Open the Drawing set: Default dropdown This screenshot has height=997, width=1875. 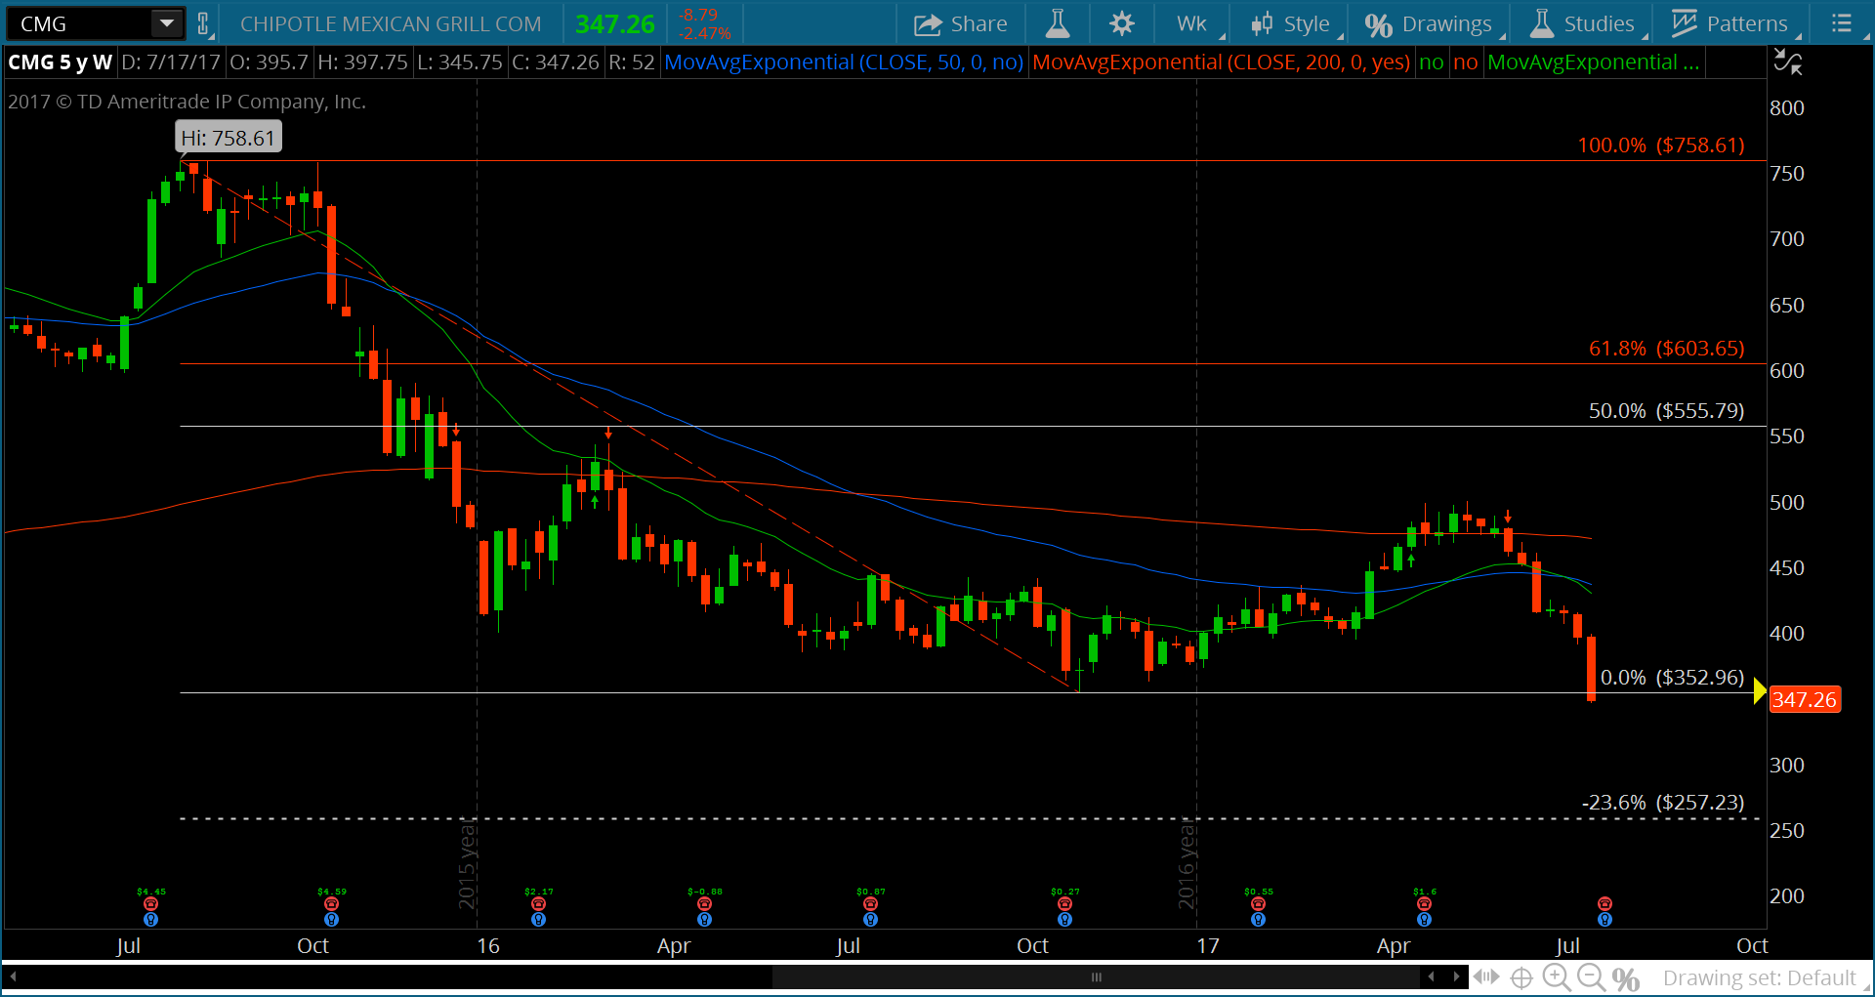point(1766,977)
